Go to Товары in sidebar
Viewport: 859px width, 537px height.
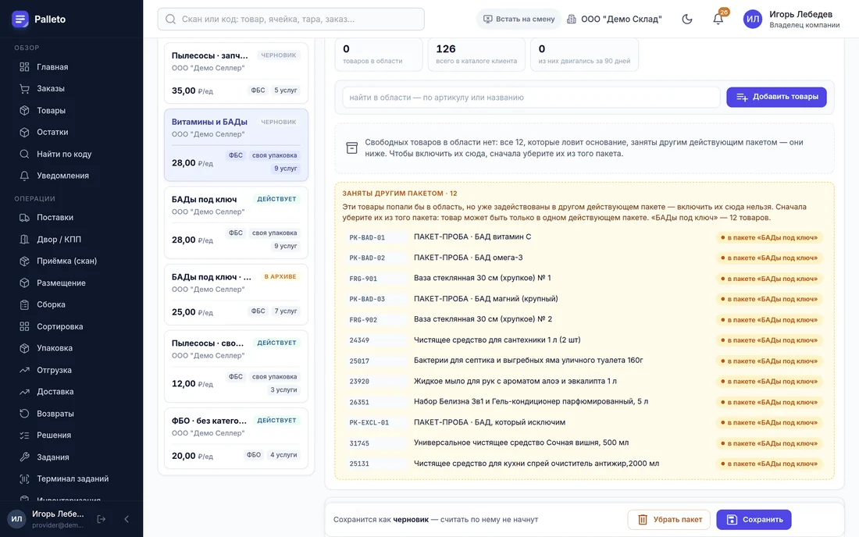(x=51, y=111)
